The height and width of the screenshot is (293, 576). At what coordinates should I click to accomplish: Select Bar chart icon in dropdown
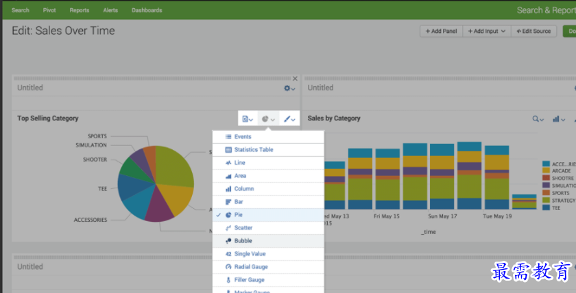tap(228, 202)
